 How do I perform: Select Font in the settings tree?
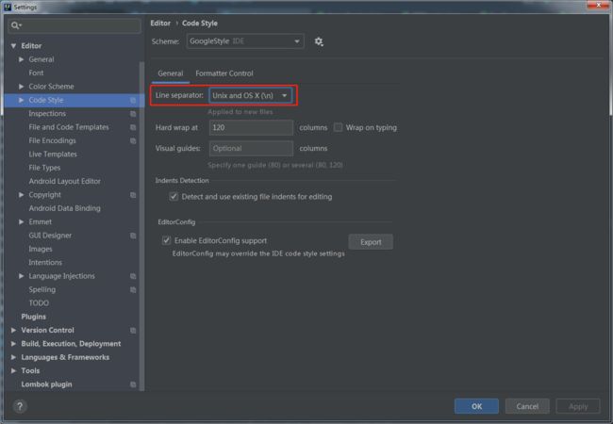(36, 73)
